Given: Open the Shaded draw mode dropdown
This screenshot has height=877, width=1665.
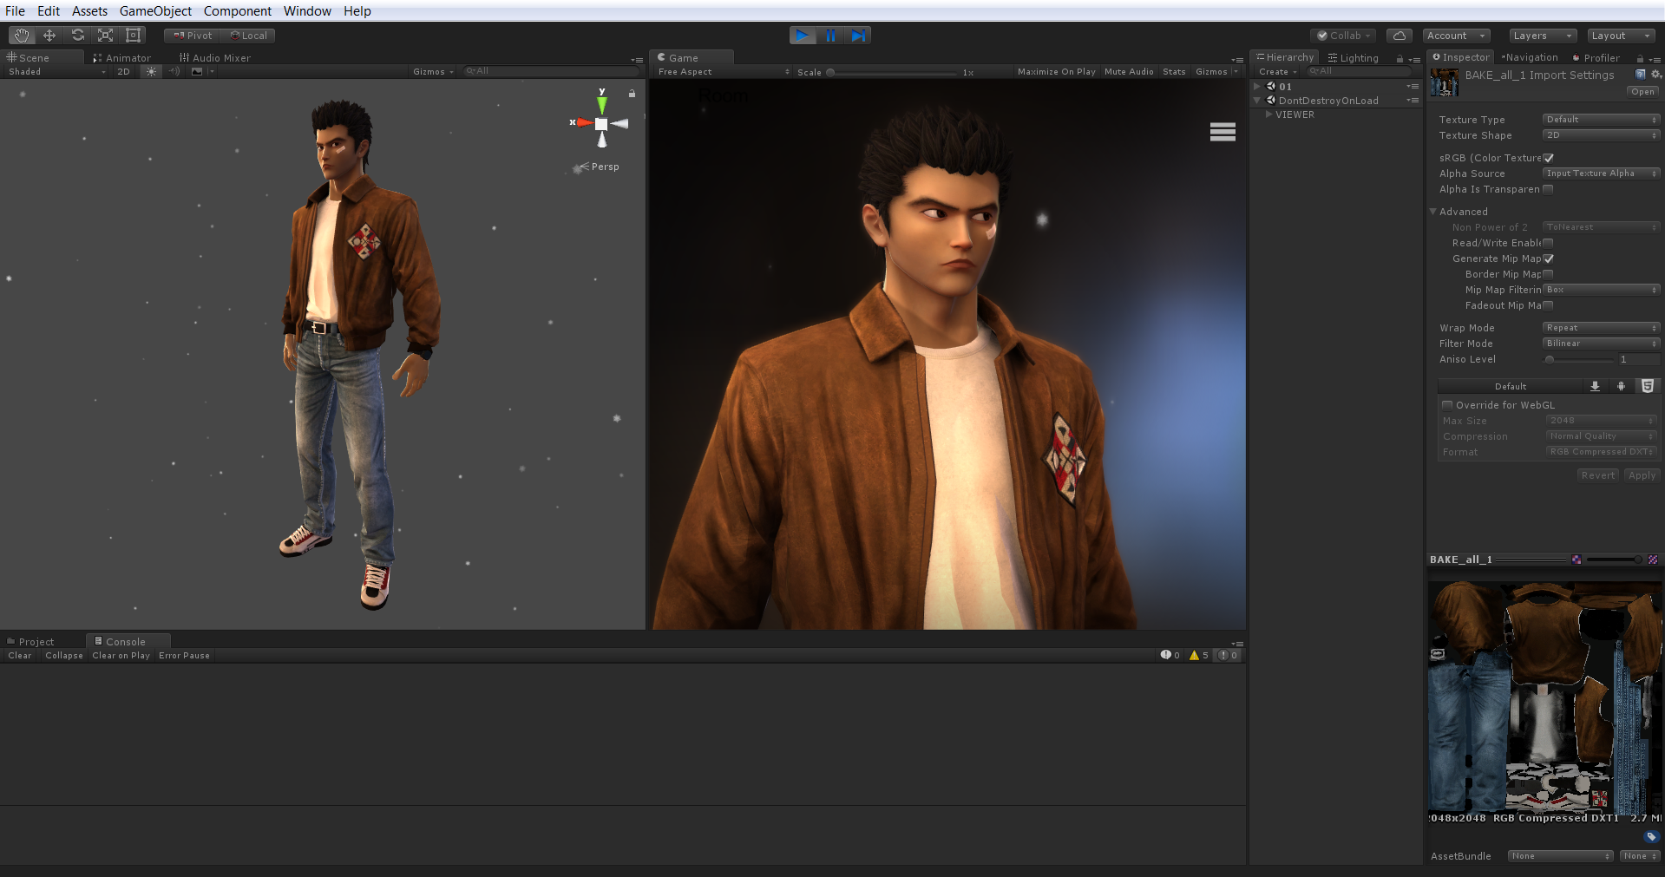Looking at the screenshot, I should point(57,72).
